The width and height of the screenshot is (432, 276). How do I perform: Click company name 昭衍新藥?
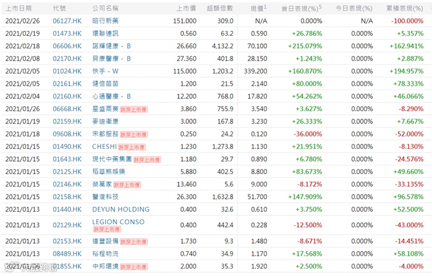(105, 21)
